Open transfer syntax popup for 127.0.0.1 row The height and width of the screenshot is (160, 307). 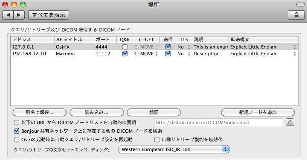click(x=263, y=47)
